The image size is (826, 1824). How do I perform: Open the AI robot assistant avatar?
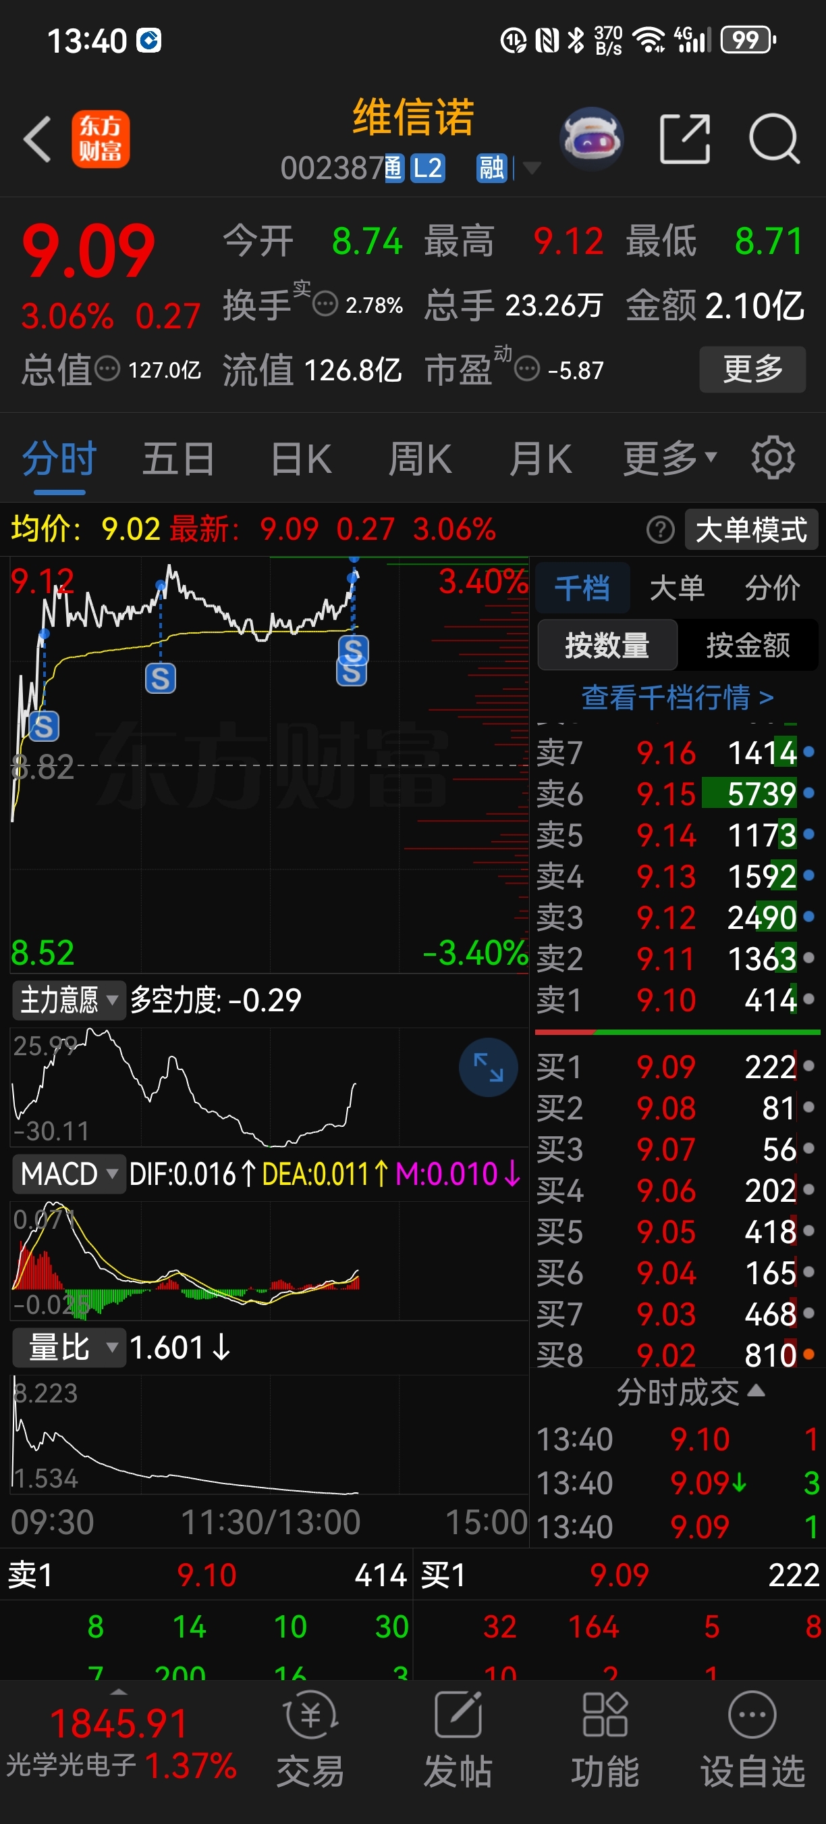(x=591, y=139)
